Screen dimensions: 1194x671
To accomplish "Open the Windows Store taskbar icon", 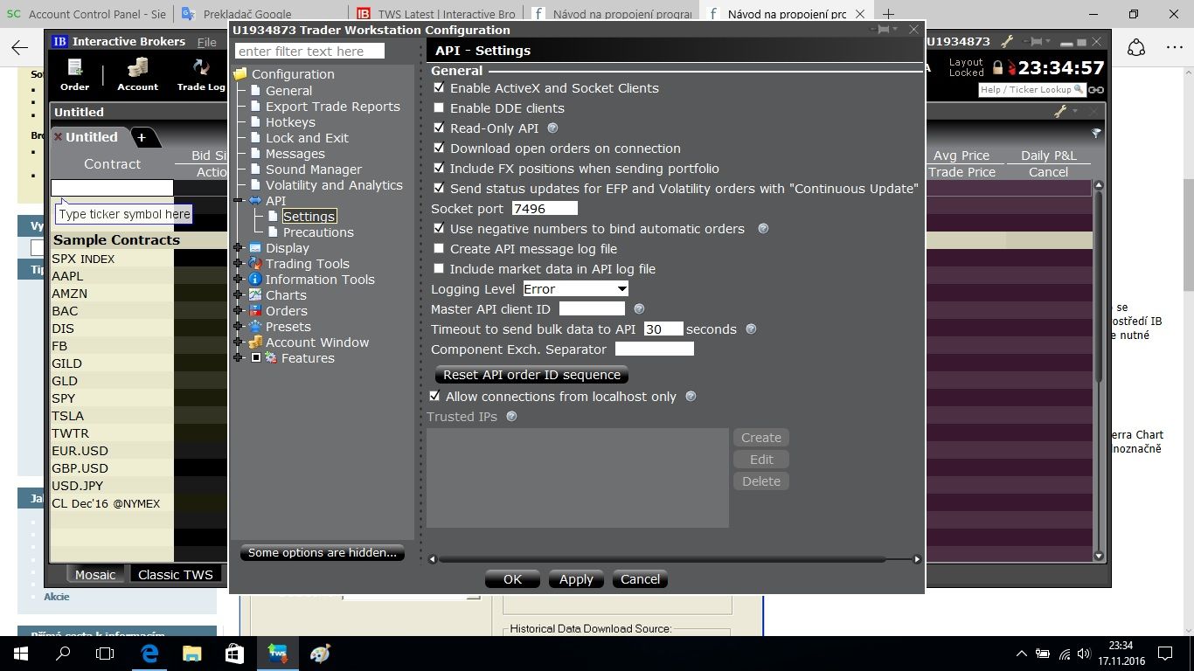I will (235, 653).
